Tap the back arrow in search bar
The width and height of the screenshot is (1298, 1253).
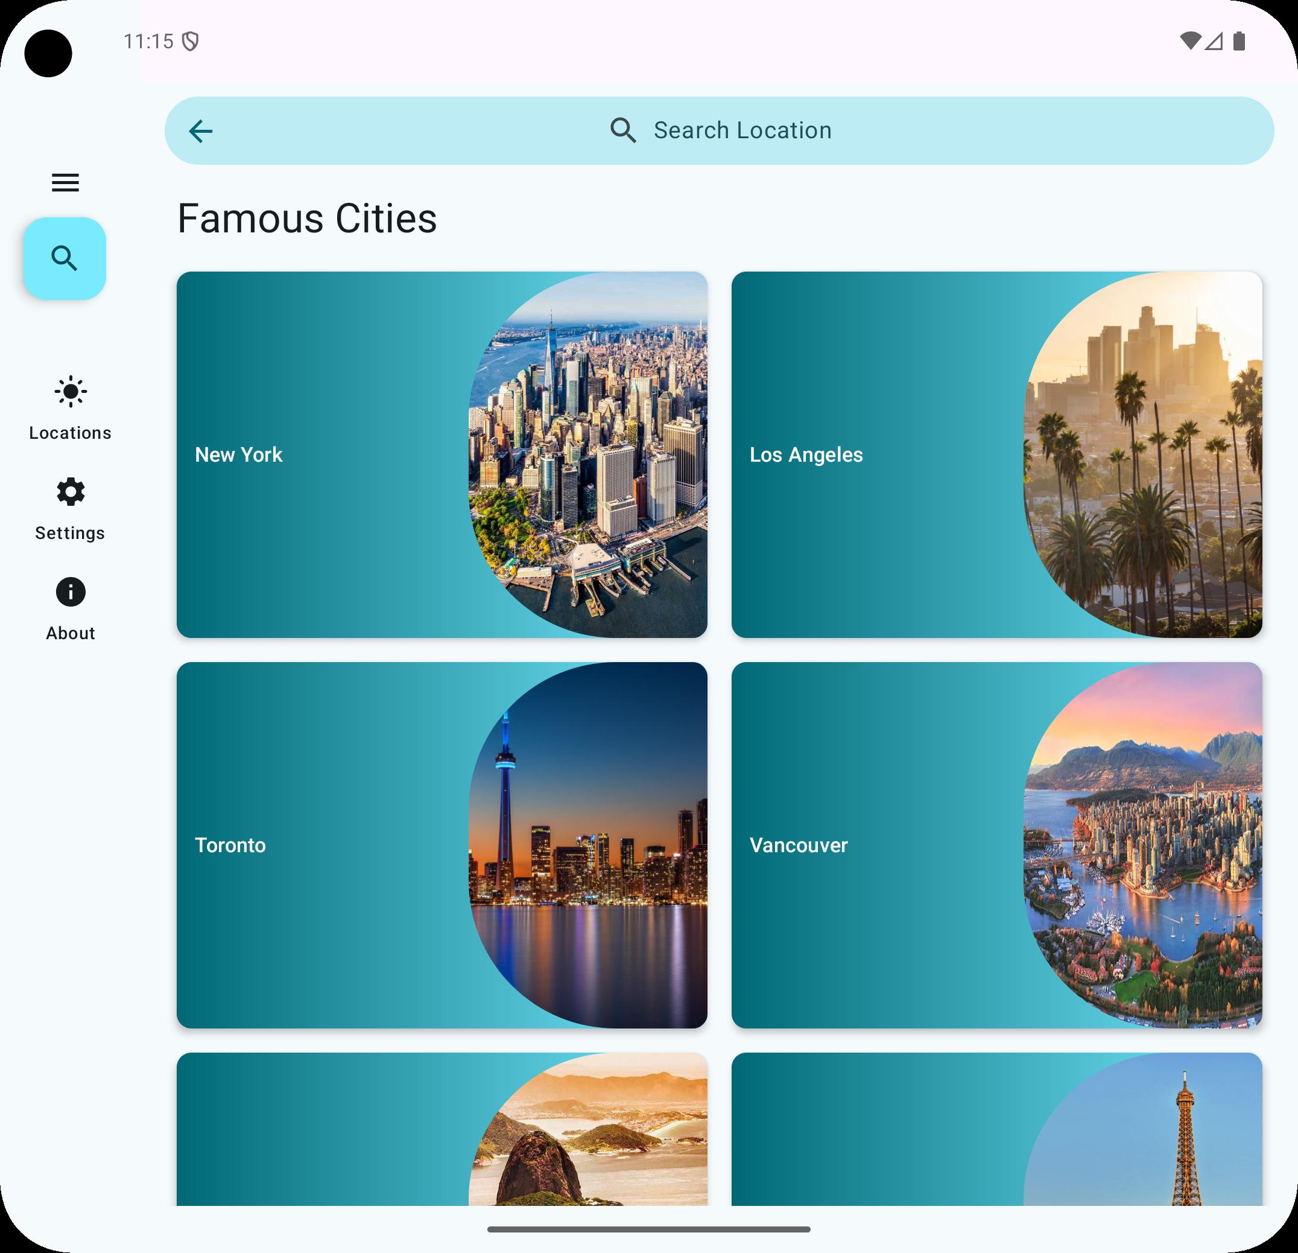pyautogui.click(x=201, y=131)
